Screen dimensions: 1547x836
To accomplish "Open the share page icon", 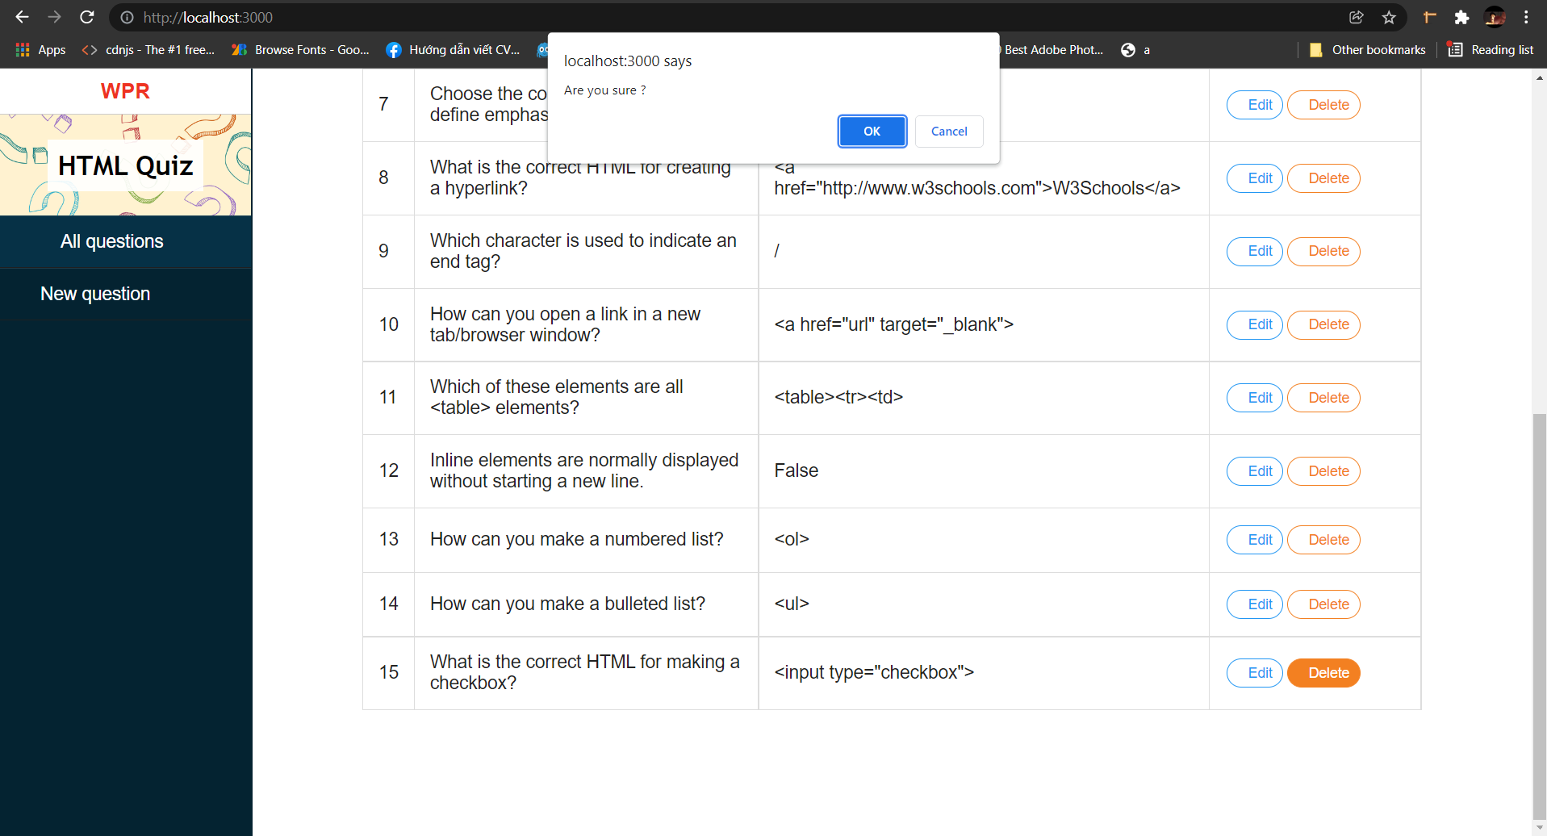I will [x=1357, y=17].
